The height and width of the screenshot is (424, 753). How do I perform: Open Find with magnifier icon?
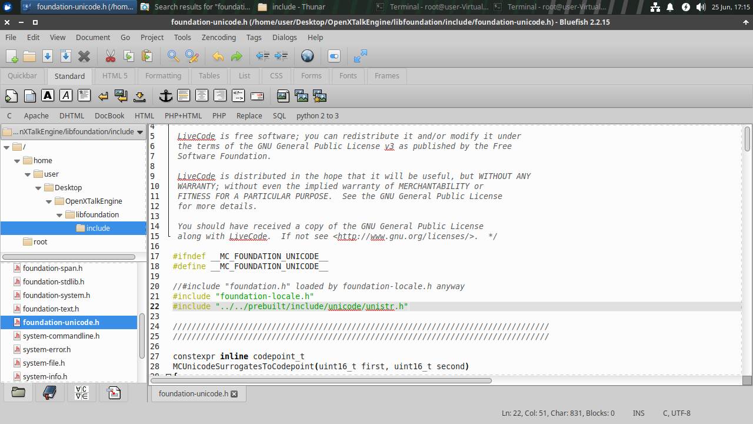point(174,56)
